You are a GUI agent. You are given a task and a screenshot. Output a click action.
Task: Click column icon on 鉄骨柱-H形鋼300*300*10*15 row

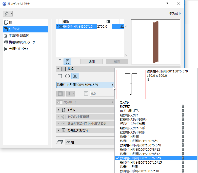click(x=183, y=162)
